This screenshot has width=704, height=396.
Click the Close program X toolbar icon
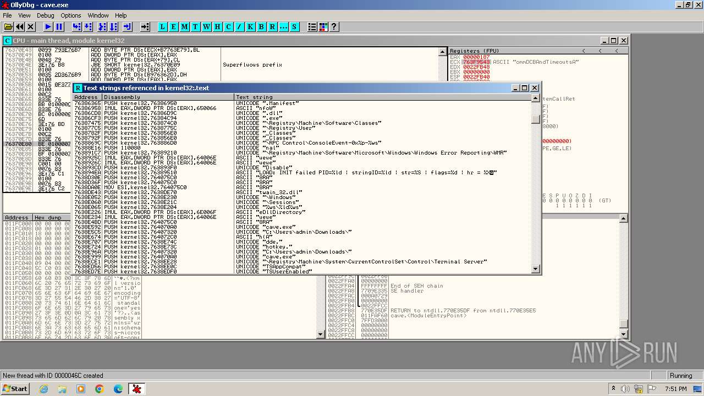(x=31, y=26)
